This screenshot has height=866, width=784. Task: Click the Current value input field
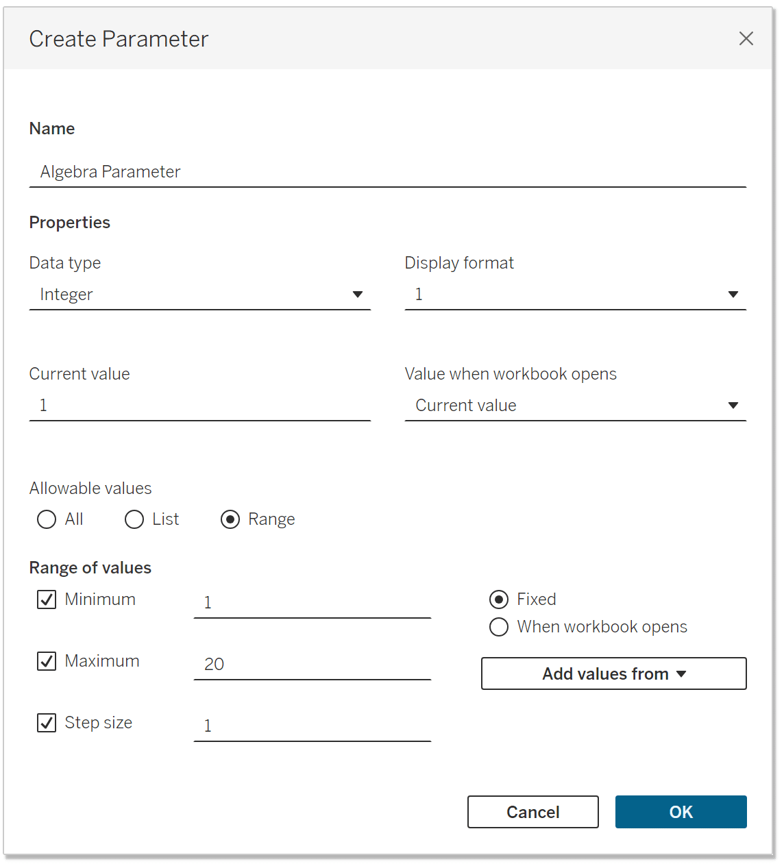199,406
